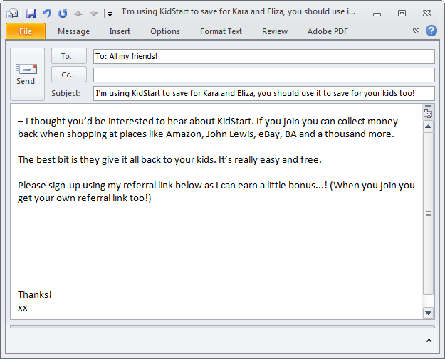Image resolution: width=445 pixels, height=359 pixels.
Task: Send the email
Action: point(27,74)
